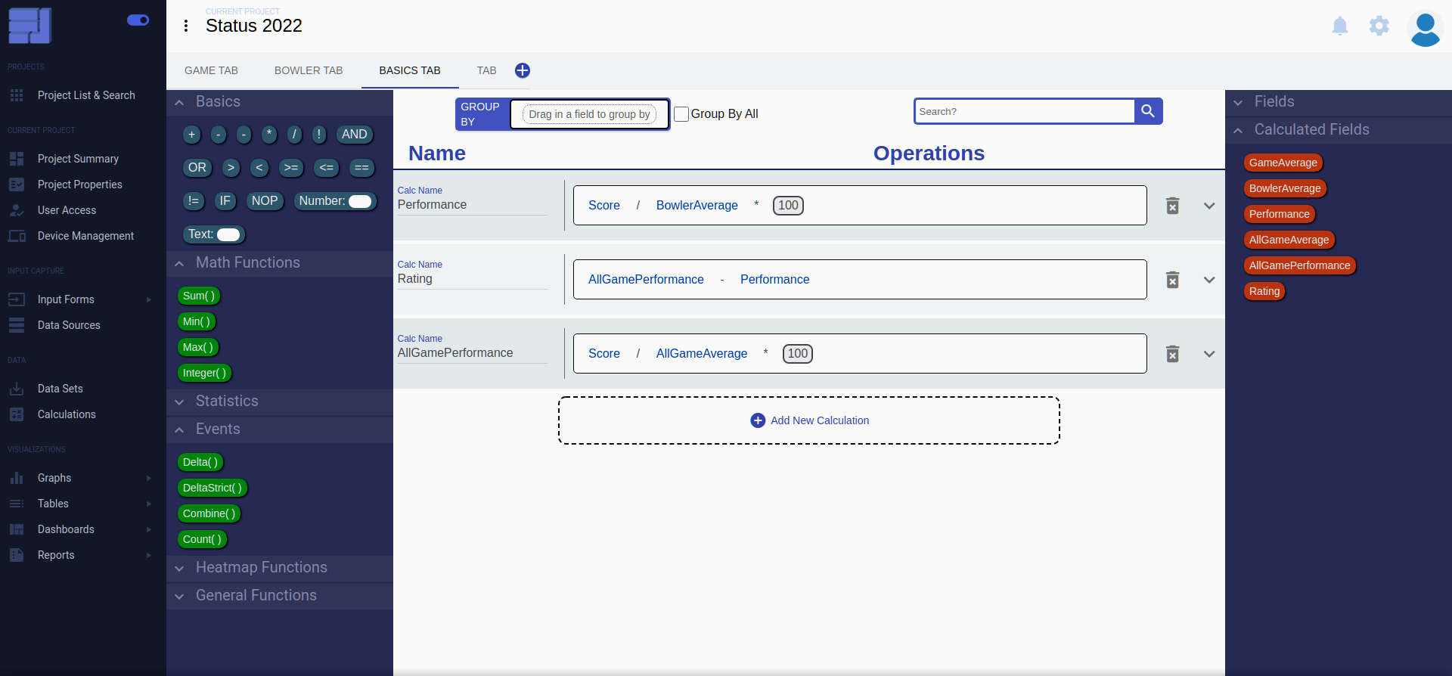Switch to the GAME TAB
1452x676 pixels.
[211, 70]
